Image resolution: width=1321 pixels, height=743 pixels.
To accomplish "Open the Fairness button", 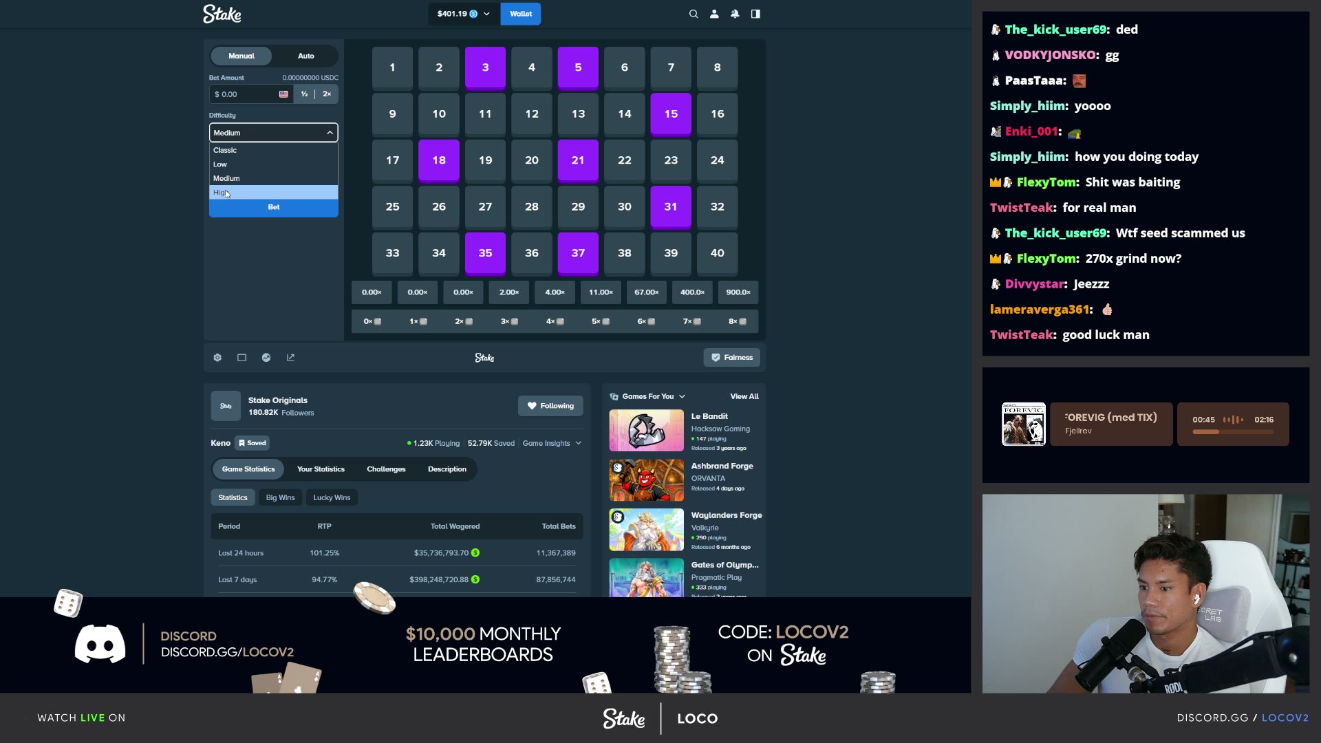I will point(732,358).
